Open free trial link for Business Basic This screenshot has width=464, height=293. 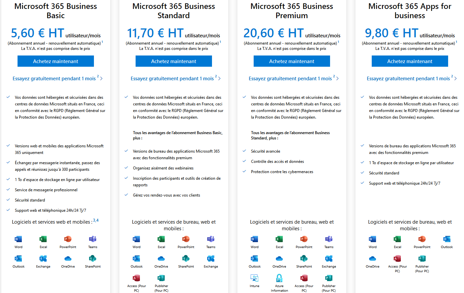click(54, 79)
